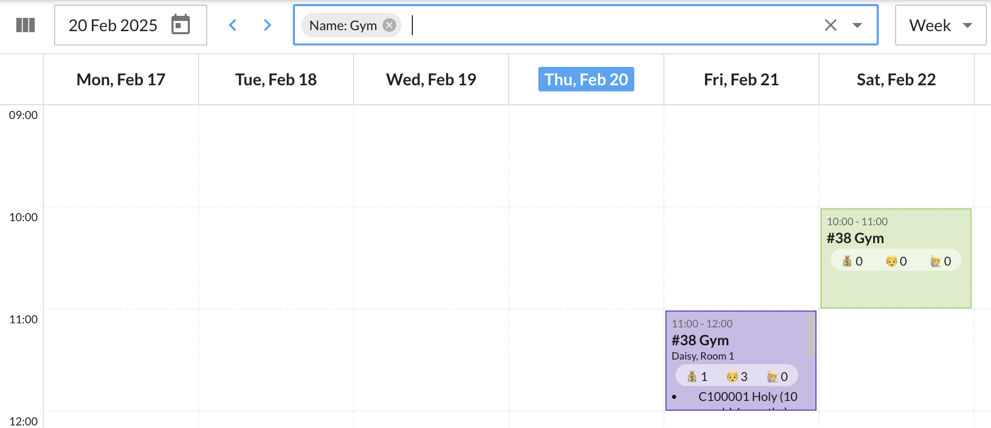
Task: Go to next week arrow
Action: pos(267,25)
